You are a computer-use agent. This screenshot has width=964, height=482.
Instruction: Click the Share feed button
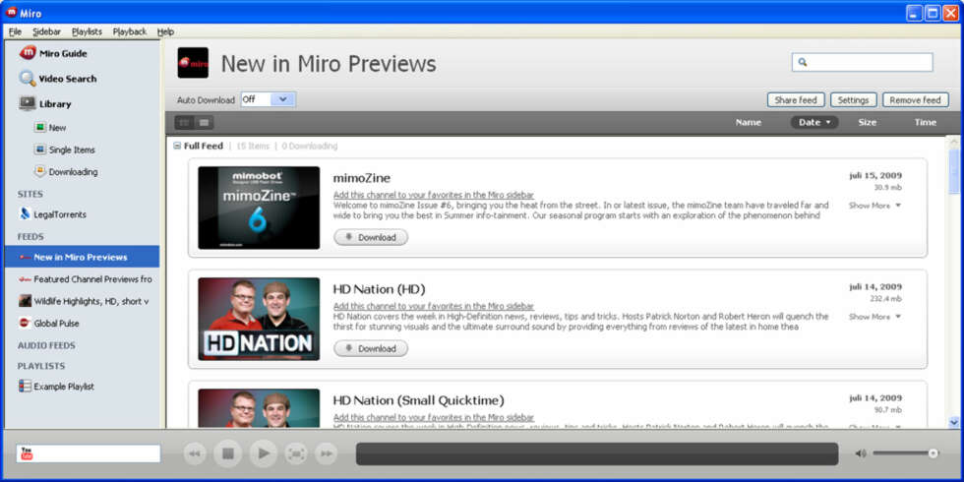(x=796, y=99)
